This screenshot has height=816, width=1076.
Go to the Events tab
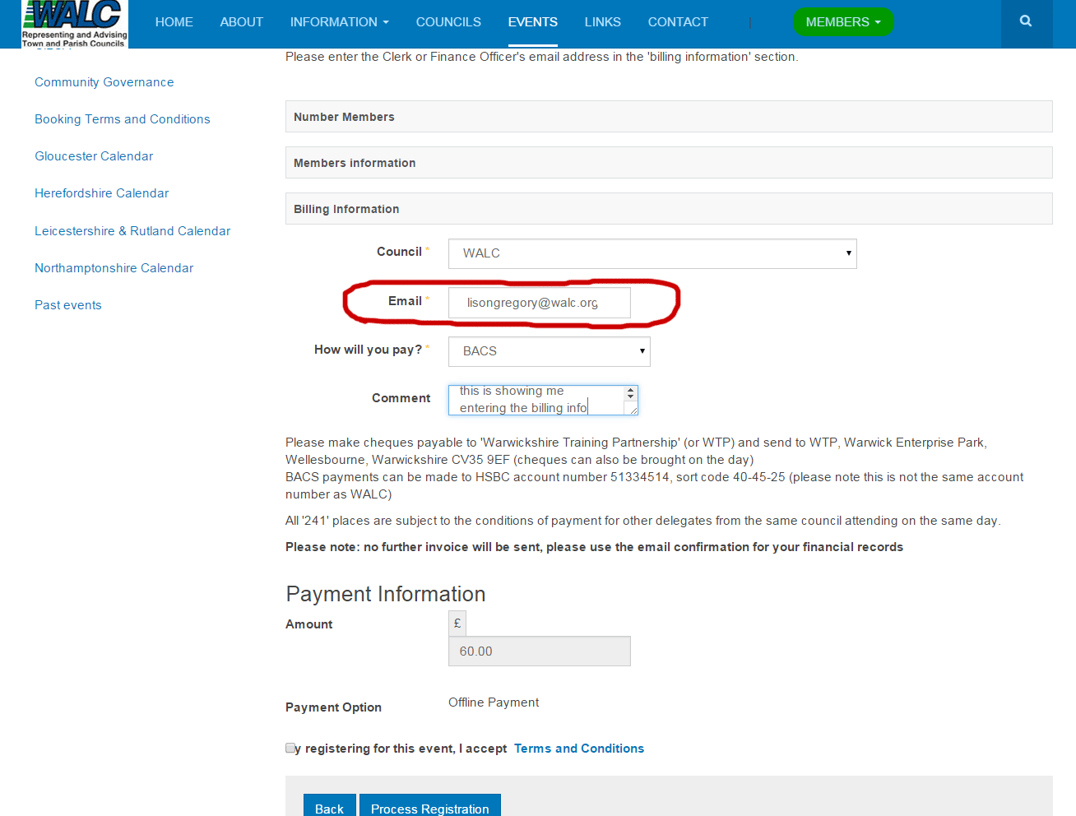[x=532, y=22]
